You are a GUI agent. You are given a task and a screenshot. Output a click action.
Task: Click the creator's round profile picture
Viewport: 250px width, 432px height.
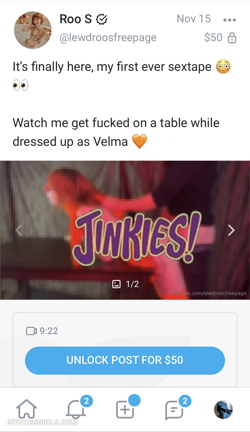(x=33, y=30)
